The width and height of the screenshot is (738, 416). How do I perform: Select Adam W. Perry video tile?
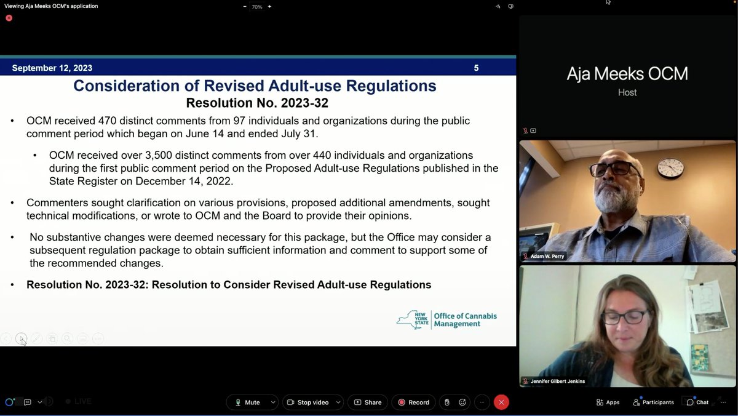pyautogui.click(x=627, y=201)
